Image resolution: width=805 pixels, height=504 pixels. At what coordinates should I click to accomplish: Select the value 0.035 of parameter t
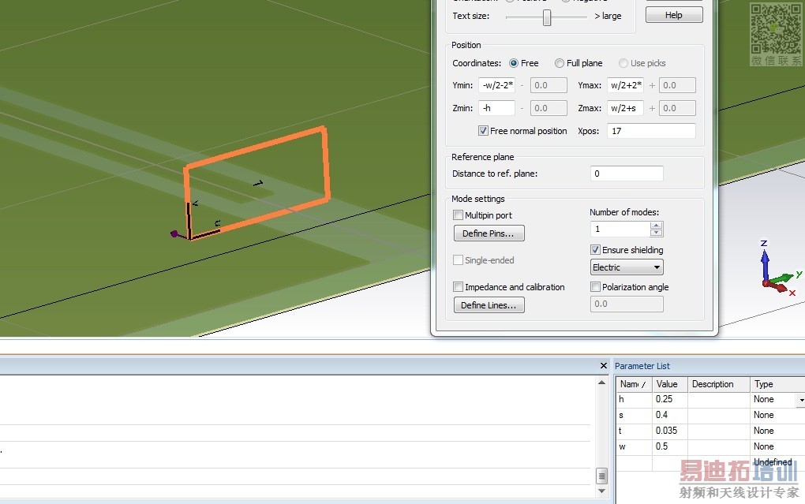pos(669,431)
